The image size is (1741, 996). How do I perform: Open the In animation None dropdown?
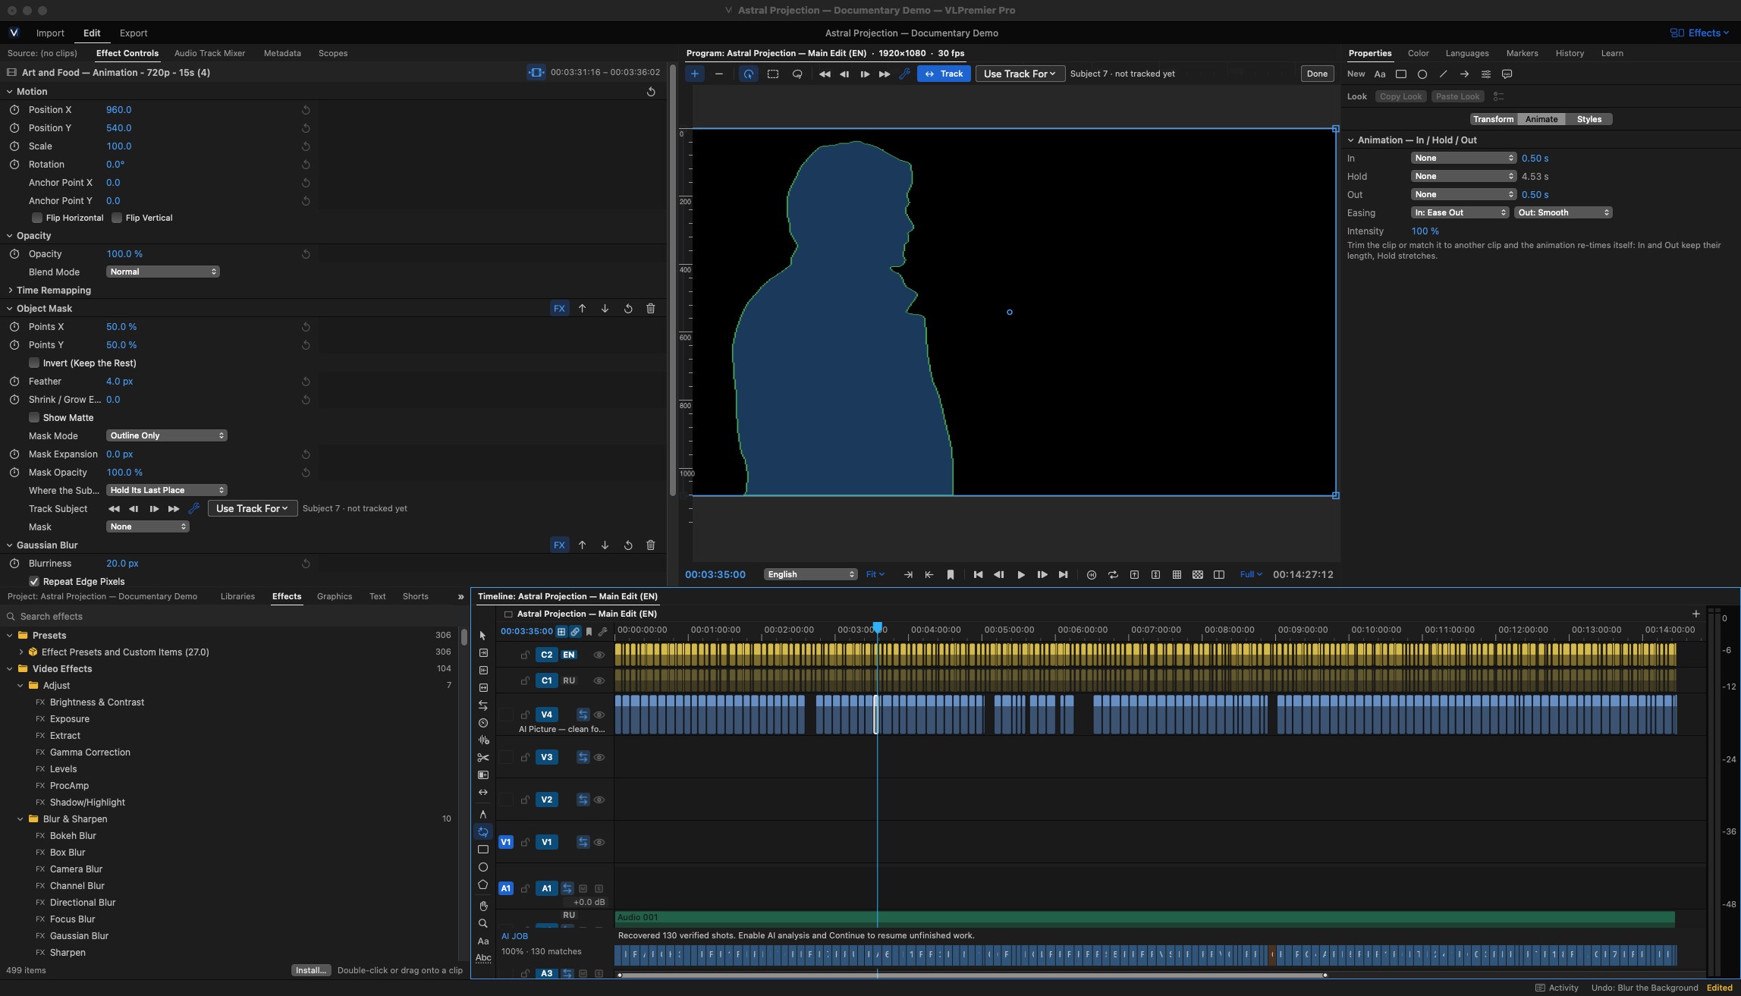click(x=1463, y=158)
